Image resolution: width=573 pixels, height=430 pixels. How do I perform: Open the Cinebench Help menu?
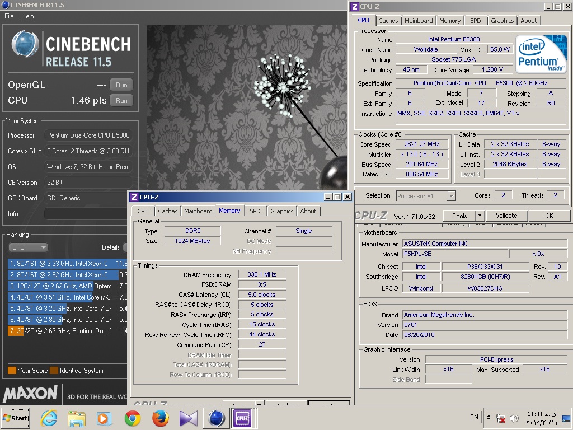27,16
